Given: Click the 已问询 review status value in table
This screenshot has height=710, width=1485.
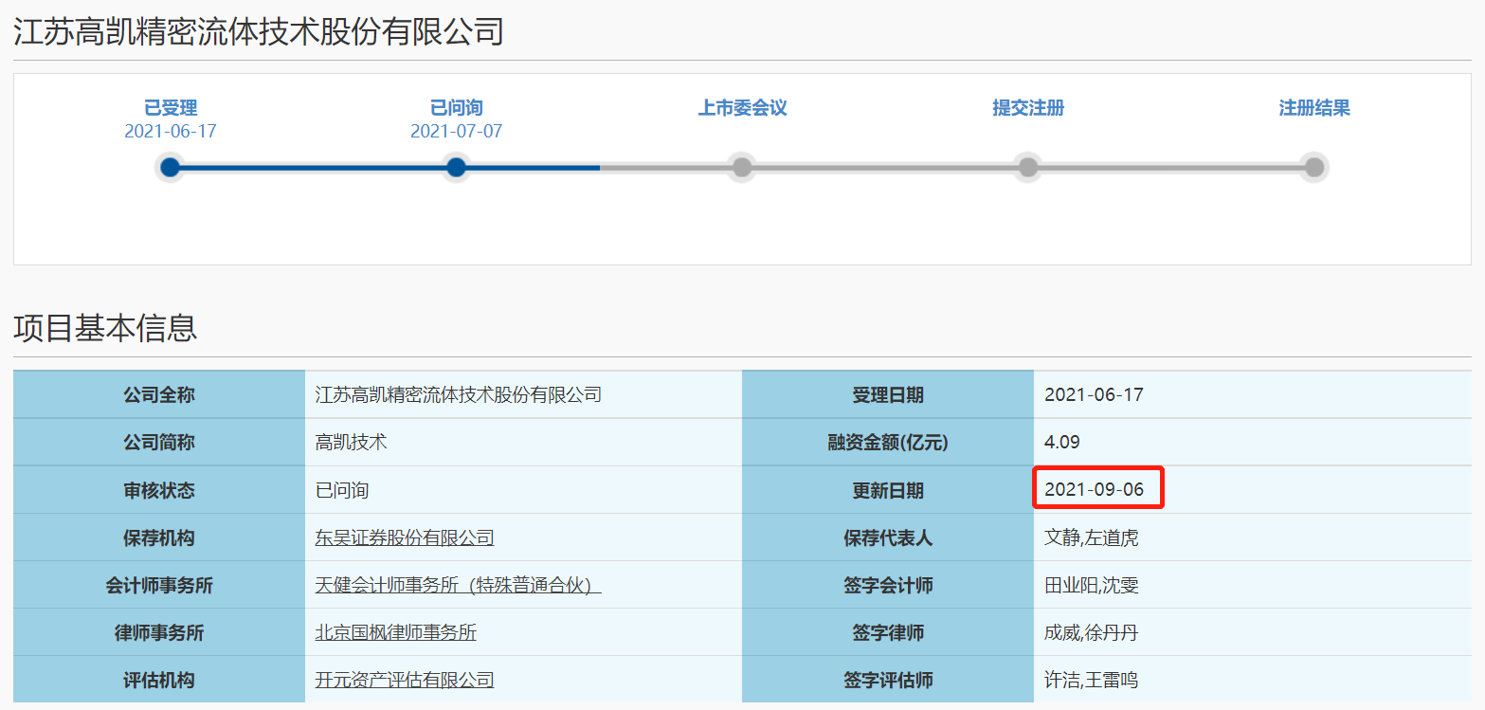Looking at the screenshot, I should (341, 491).
